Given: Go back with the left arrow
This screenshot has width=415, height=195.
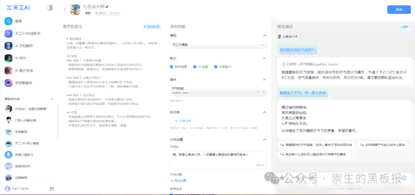Looking at the screenshot, I should (x=65, y=10).
